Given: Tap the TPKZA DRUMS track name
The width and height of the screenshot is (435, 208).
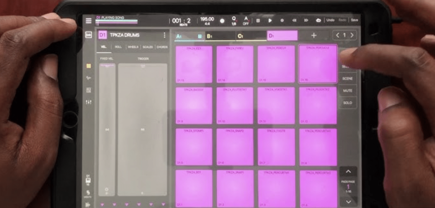Looking at the screenshot, I should 125,35.
